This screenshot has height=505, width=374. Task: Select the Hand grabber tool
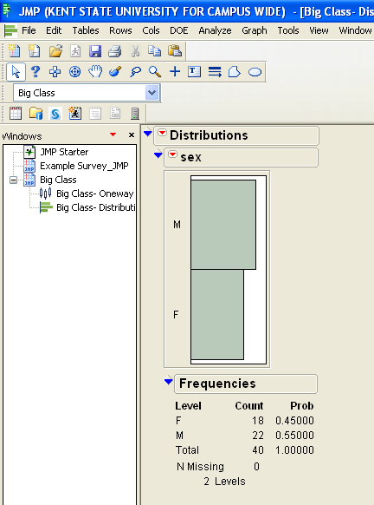[95, 71]
